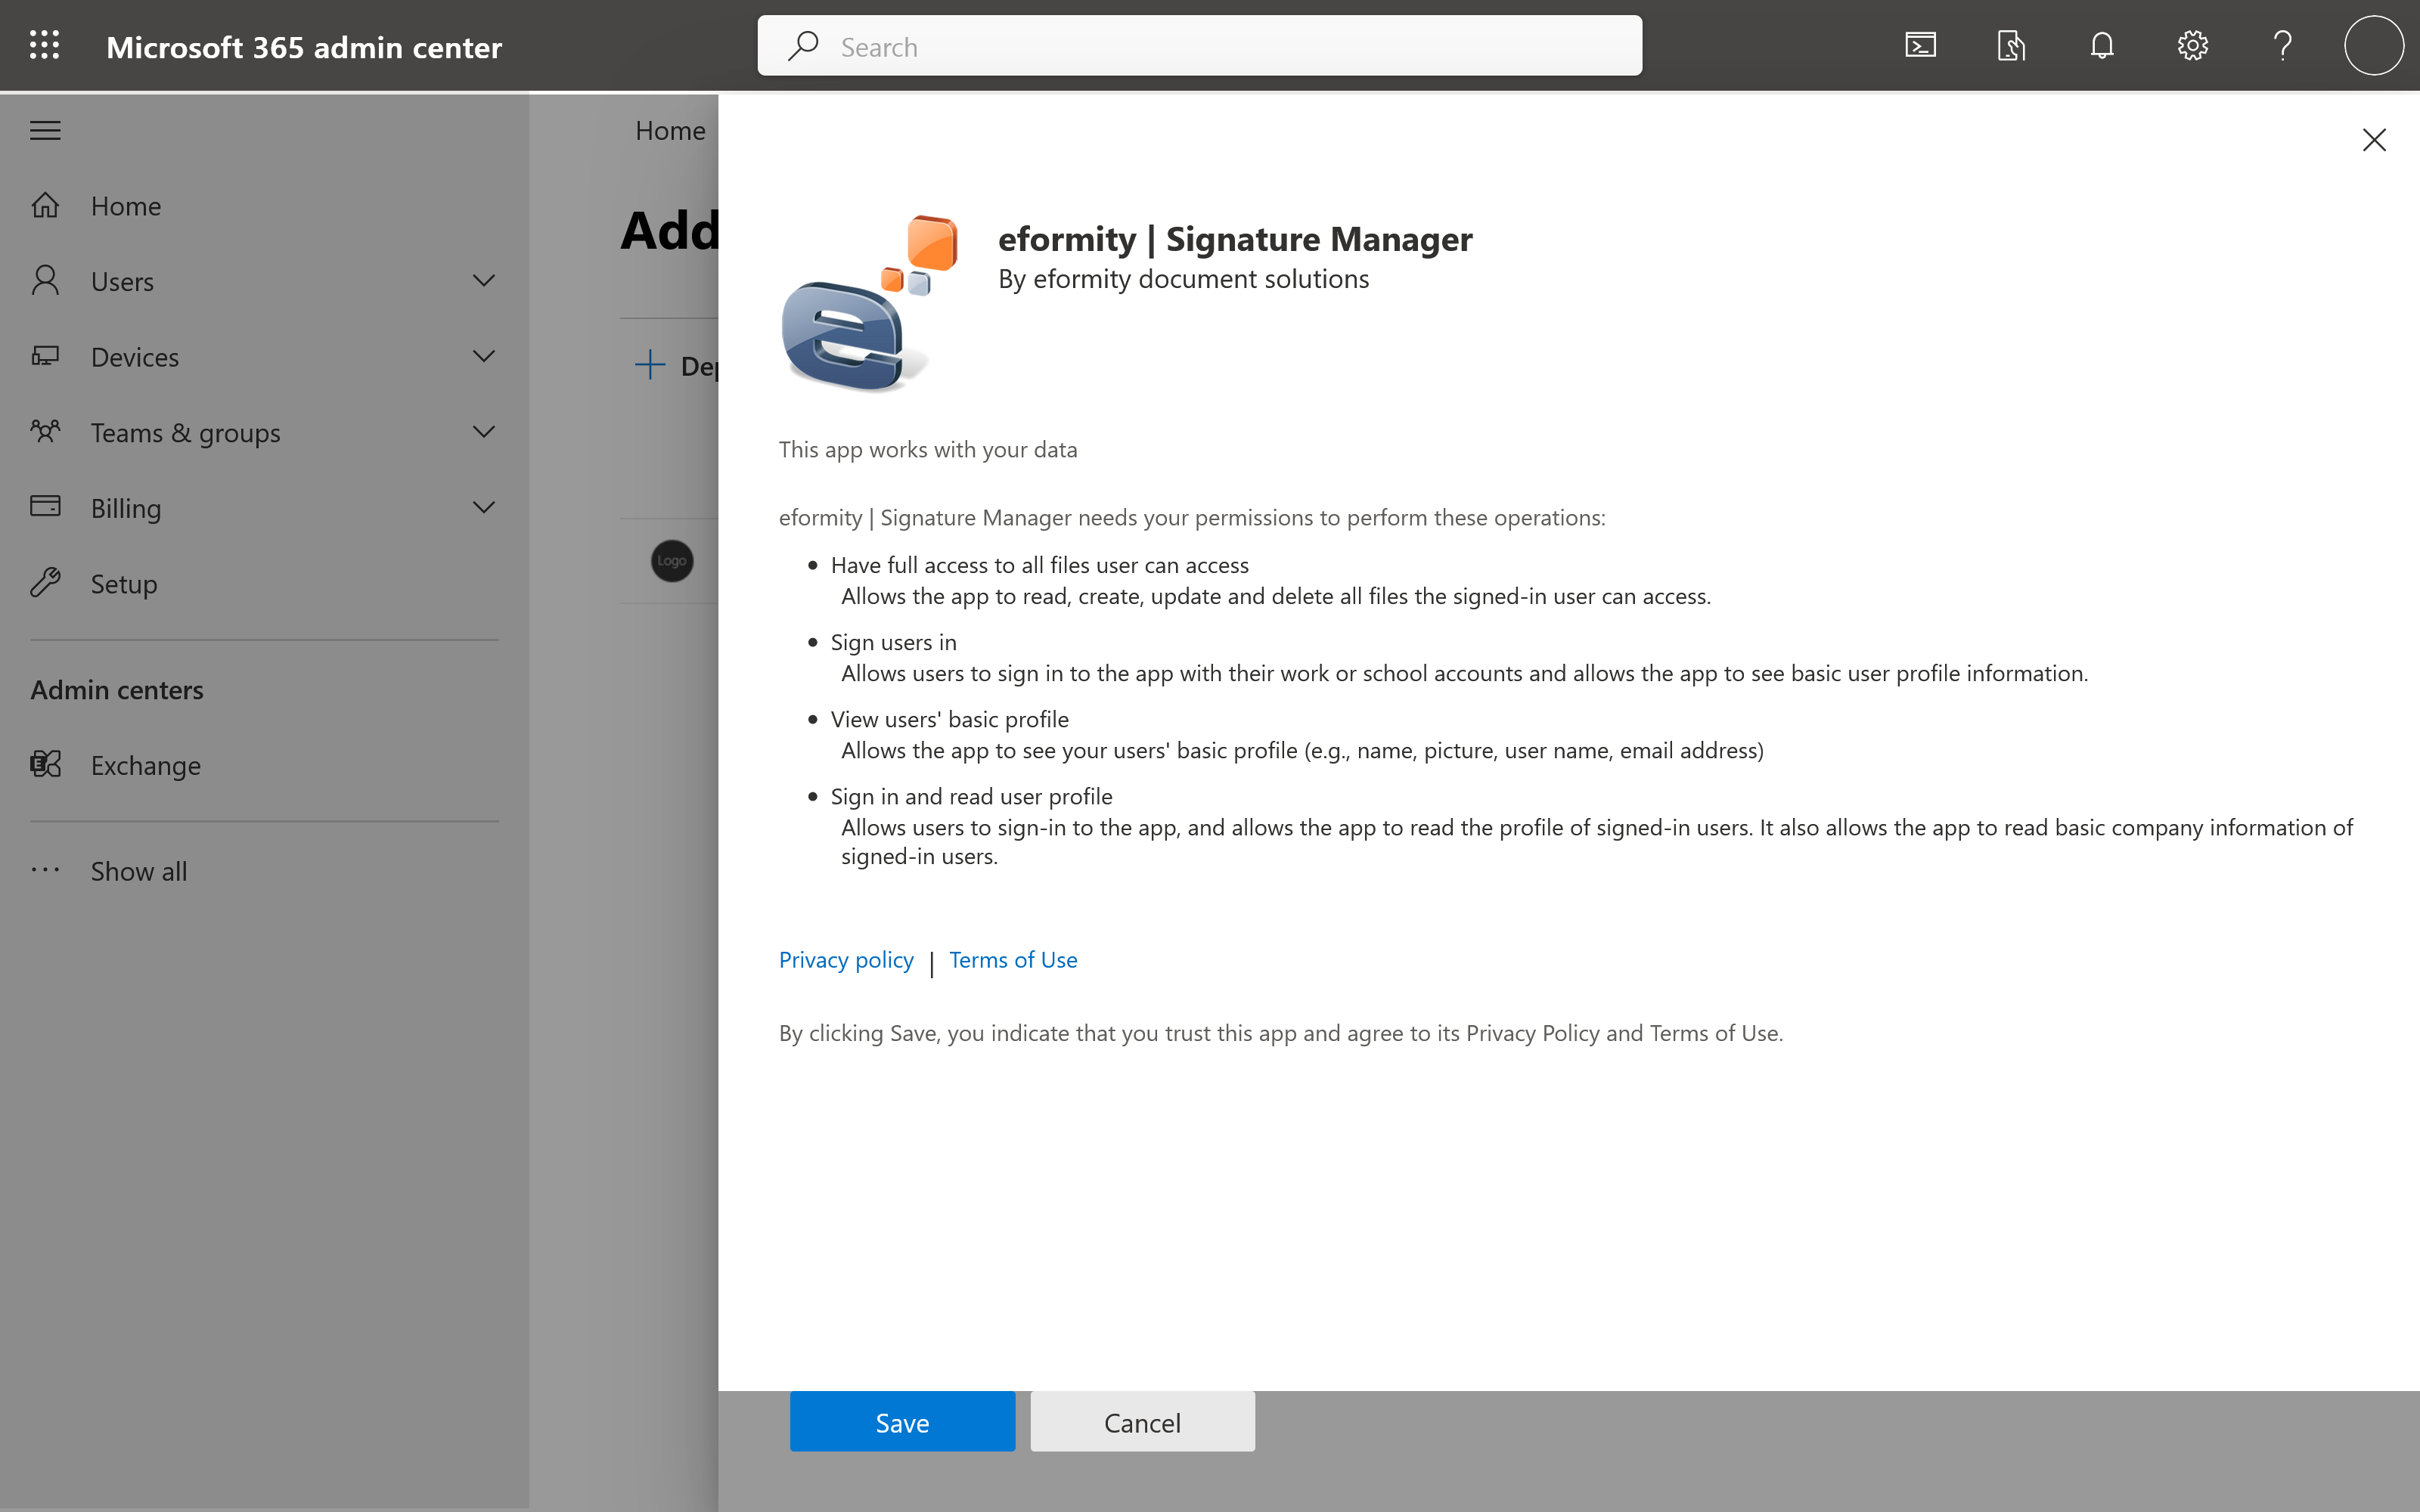Click the blue Save button
The image size is (2420, 1512).
pos(902,1421)
